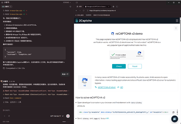Open the reCAPTCHA v2 solver link
Viewport: 181px width, 124px height.
[107, 87]
